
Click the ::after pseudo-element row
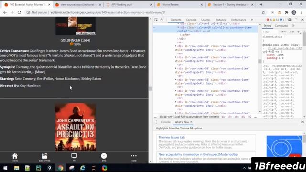[185, 35]
